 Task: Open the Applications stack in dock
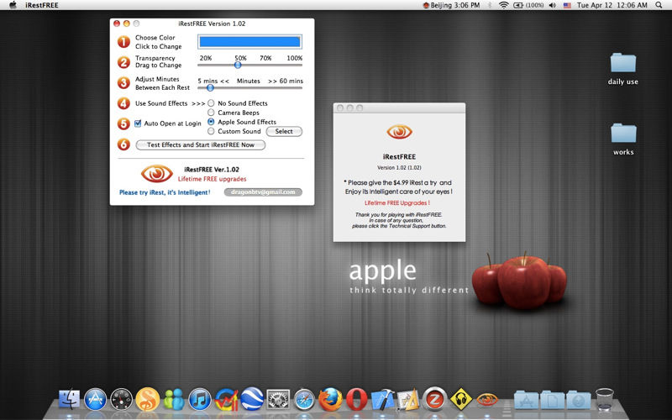(526, 400)
